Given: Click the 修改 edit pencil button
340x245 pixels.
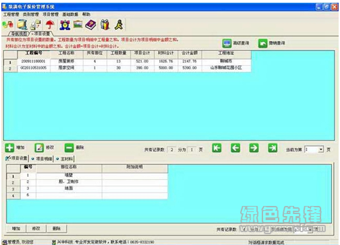Looking at the screenshot, I should click(45, 148).
